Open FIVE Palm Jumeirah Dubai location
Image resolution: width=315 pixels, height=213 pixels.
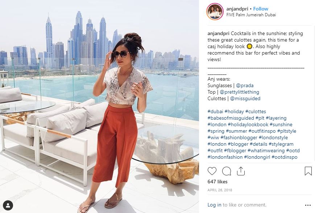click(x=251, y=15)
